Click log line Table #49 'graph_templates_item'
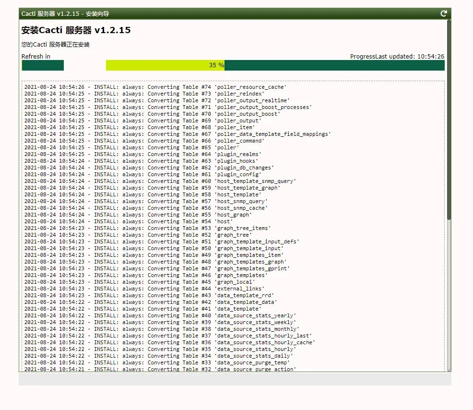The height and width of the screenshot is (410, 473). click(154, 255)
